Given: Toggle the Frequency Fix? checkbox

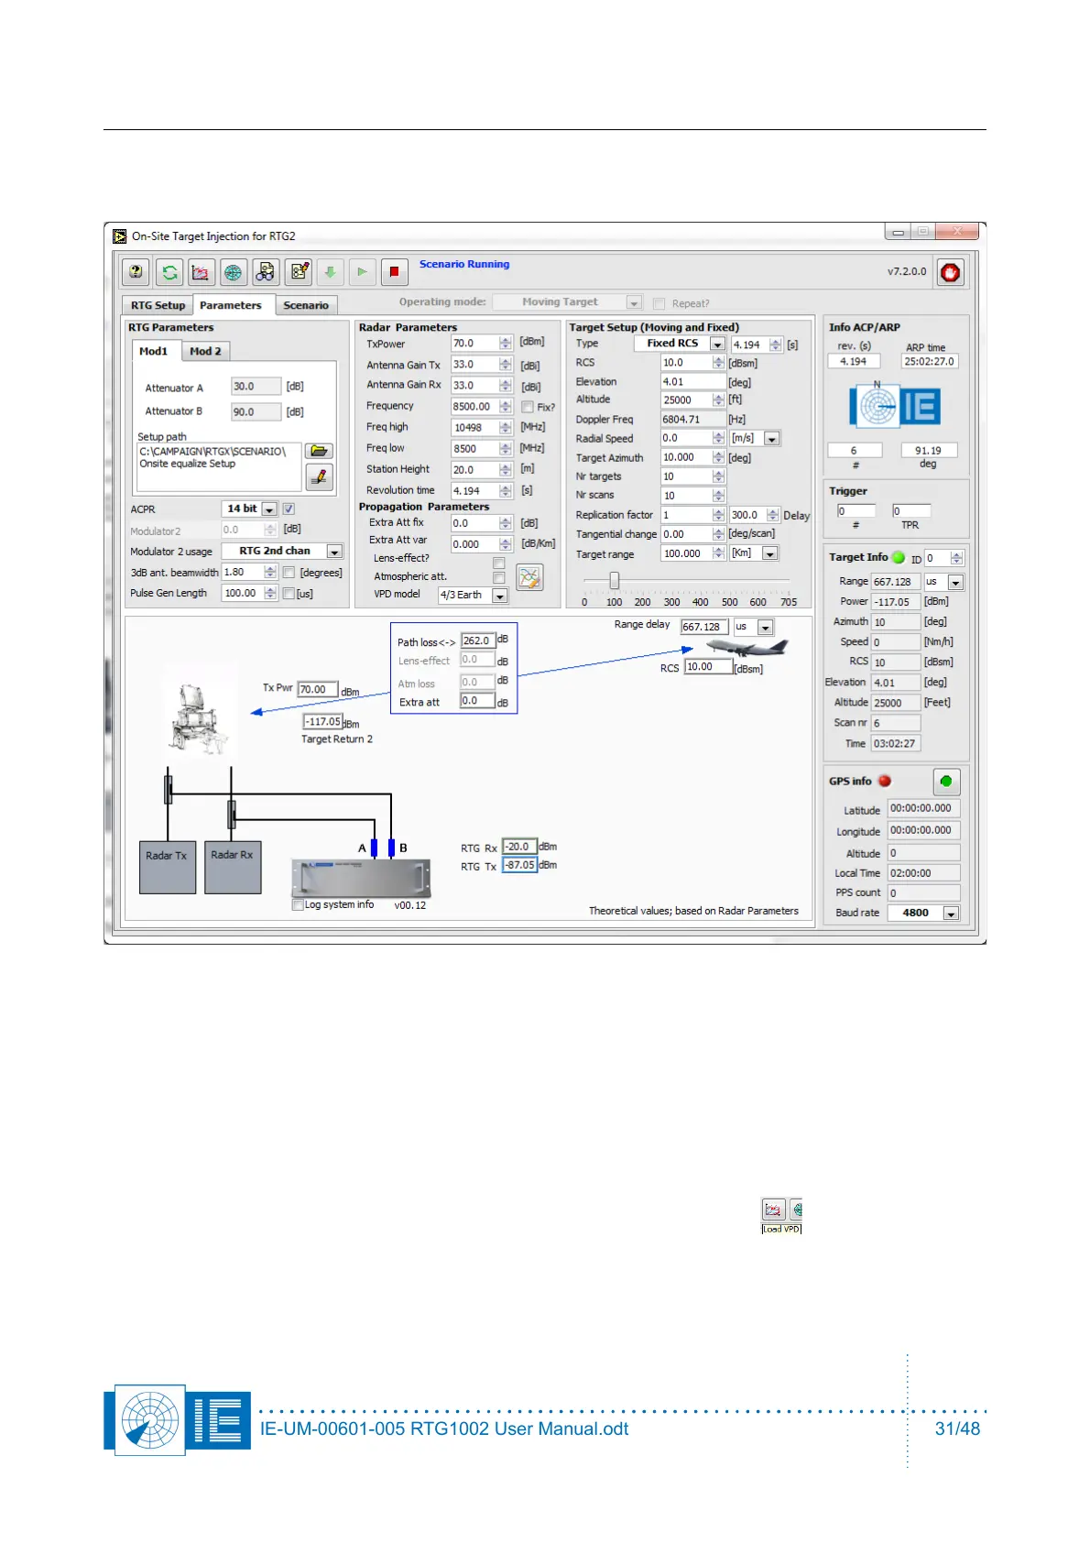Looking at the screenshot, I should (528, 407).
